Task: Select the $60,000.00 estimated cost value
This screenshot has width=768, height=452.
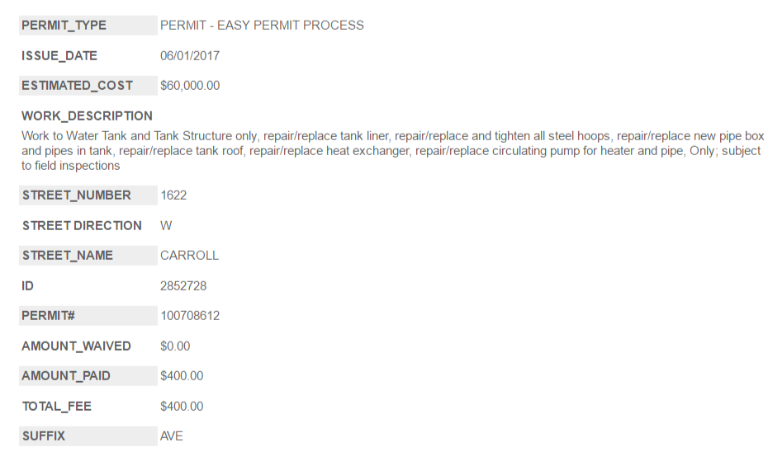Action: [x=190, y=86]
